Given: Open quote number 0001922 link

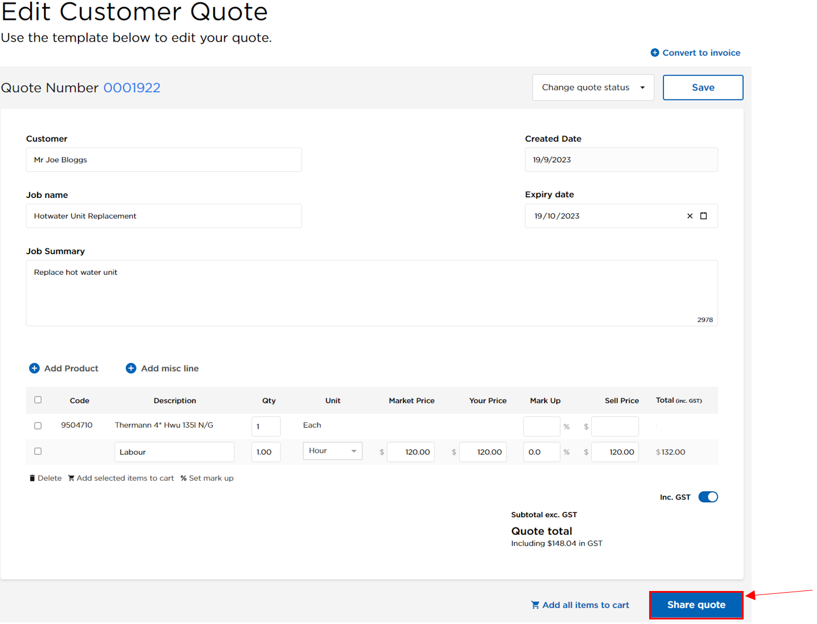Looking at the screenshot, I should 132,88.
